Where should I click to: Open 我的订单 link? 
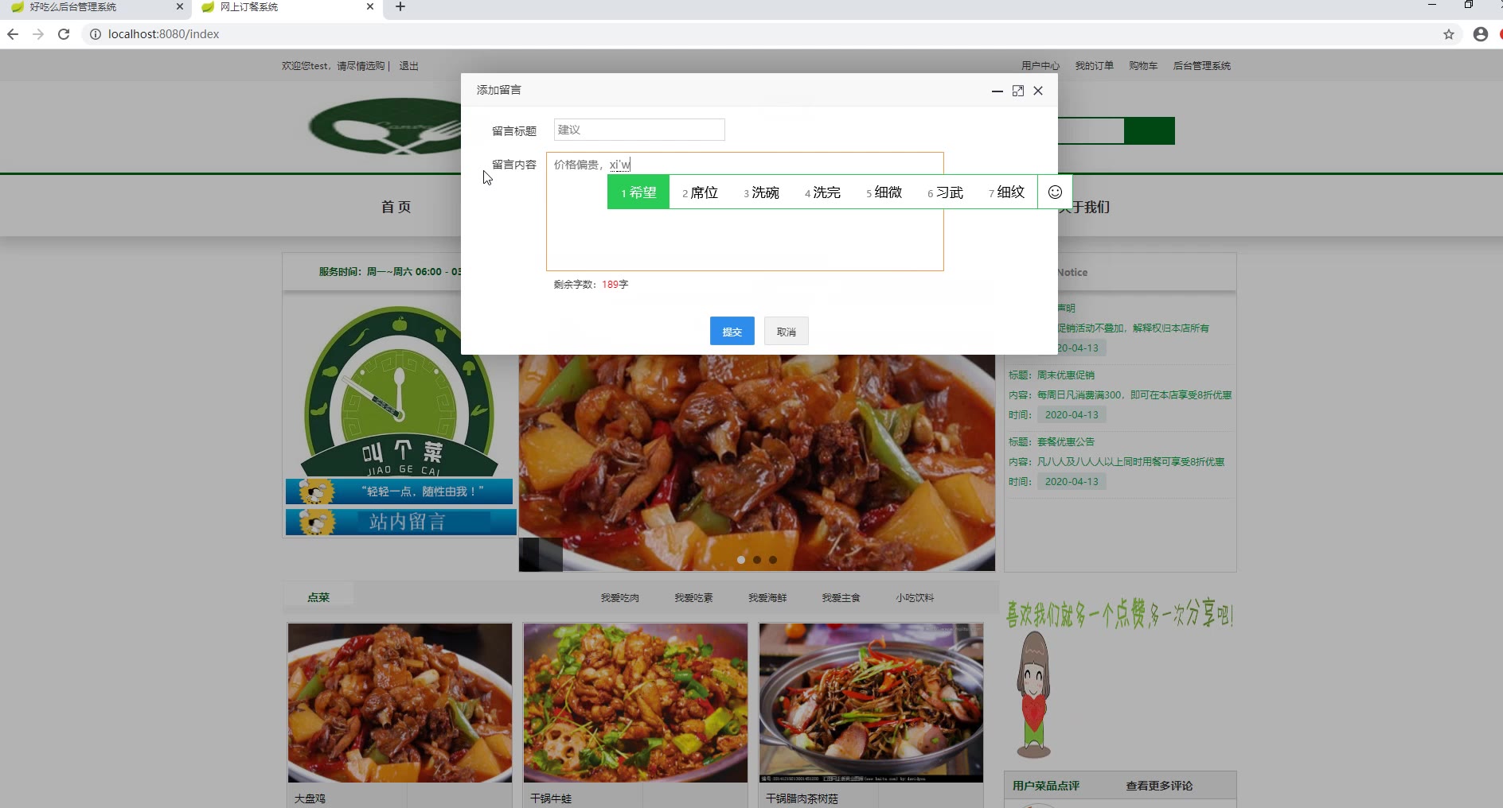pos(1095,66)
